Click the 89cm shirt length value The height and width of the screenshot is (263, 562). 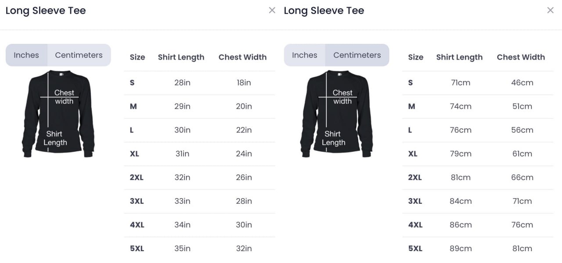coord(461,249)
